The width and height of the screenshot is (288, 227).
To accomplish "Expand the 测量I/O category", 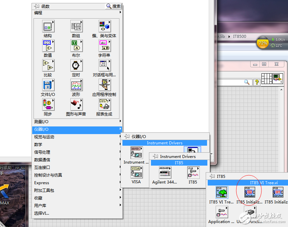I will [77, 121].
